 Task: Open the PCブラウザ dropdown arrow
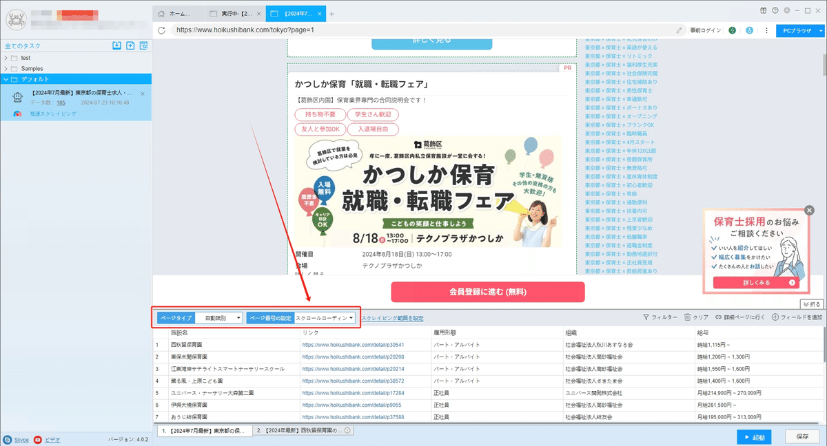coord(821,30)
